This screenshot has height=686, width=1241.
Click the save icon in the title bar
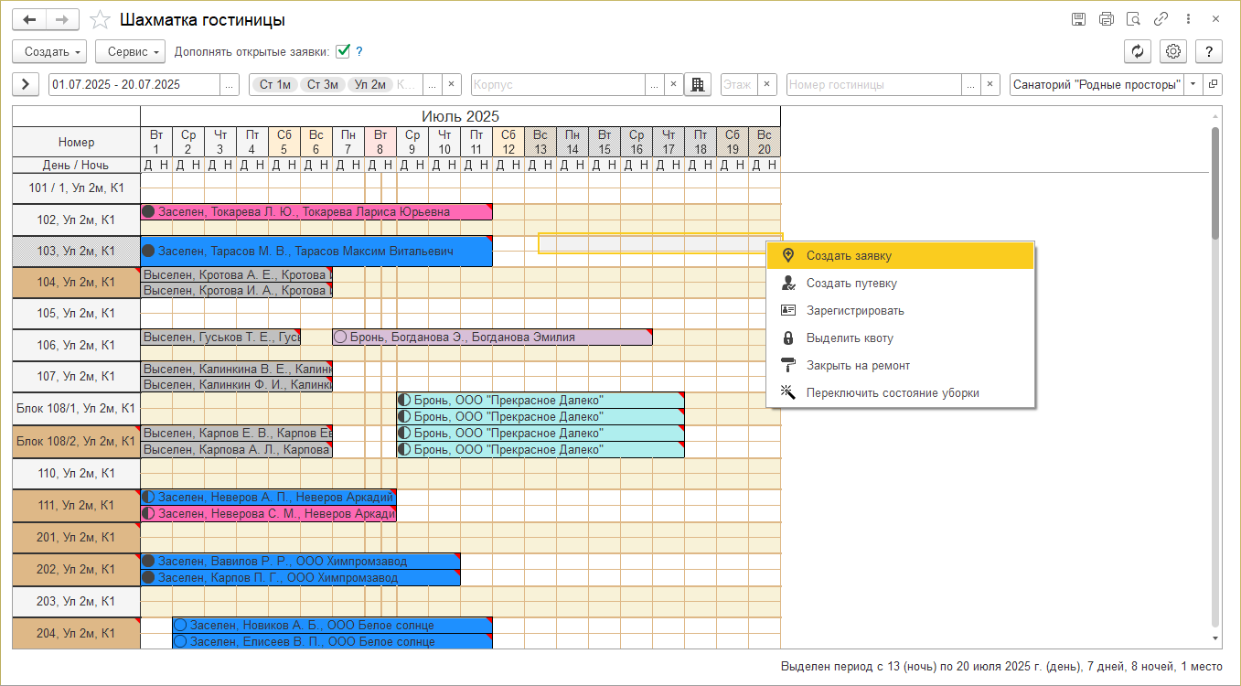1079,19
